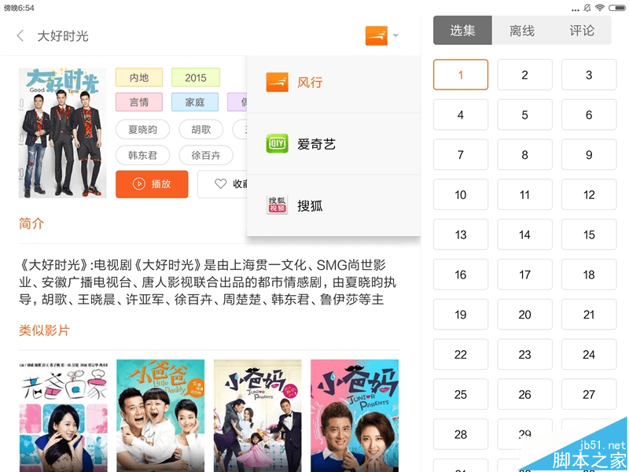Choose the 搜狐视频 logo icon
The height and width of the screenshot is (472, 629).
point(277,205)
